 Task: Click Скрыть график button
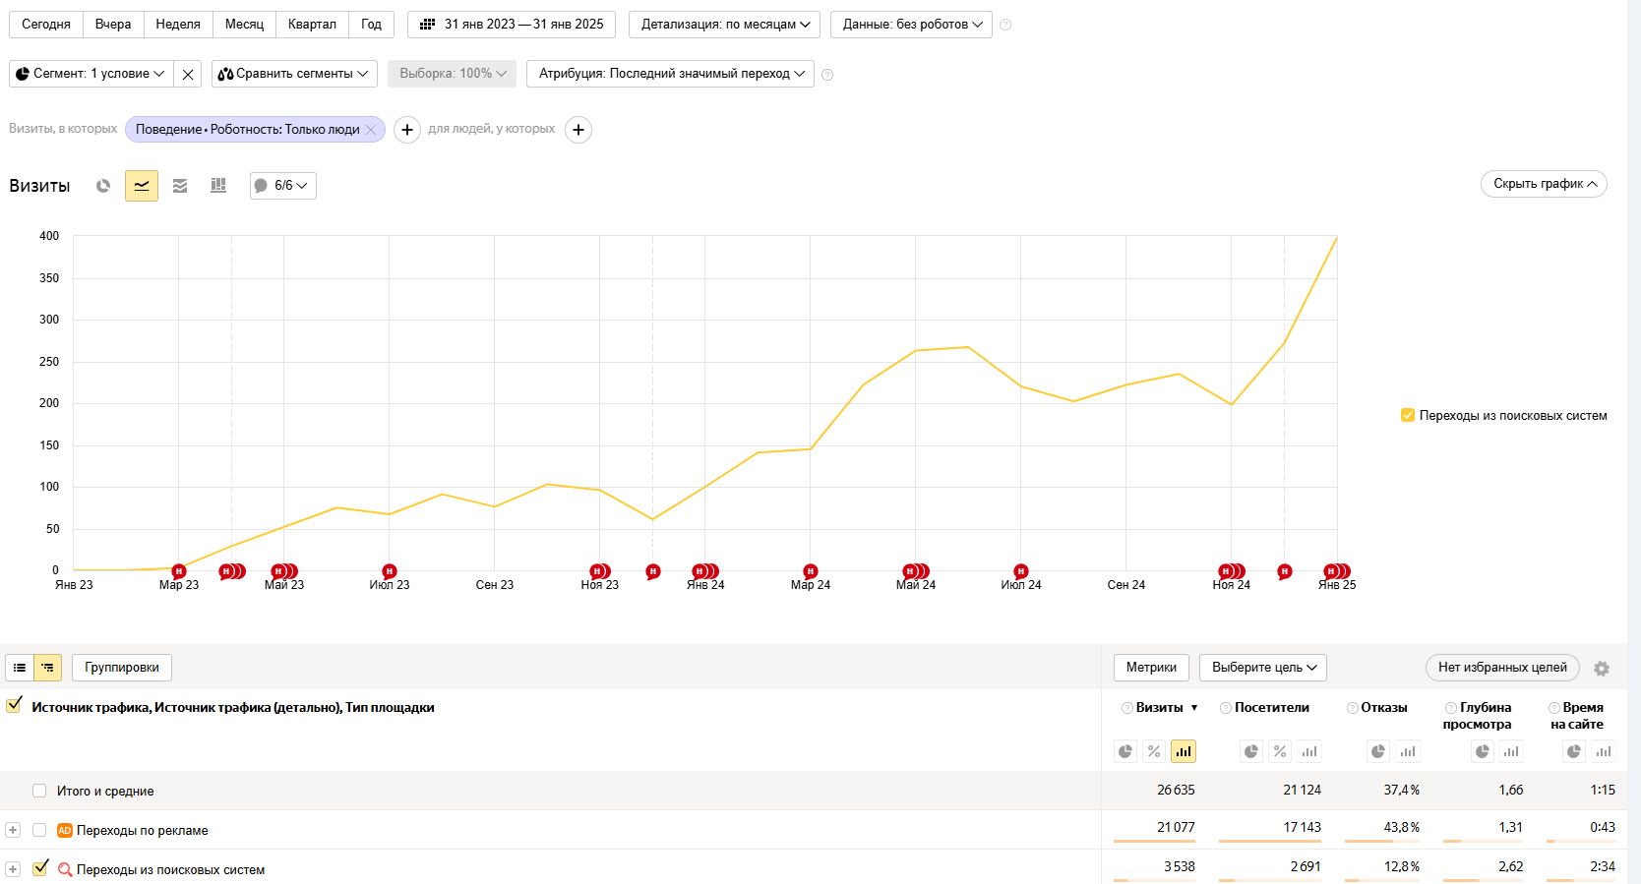coord(1544,184)
